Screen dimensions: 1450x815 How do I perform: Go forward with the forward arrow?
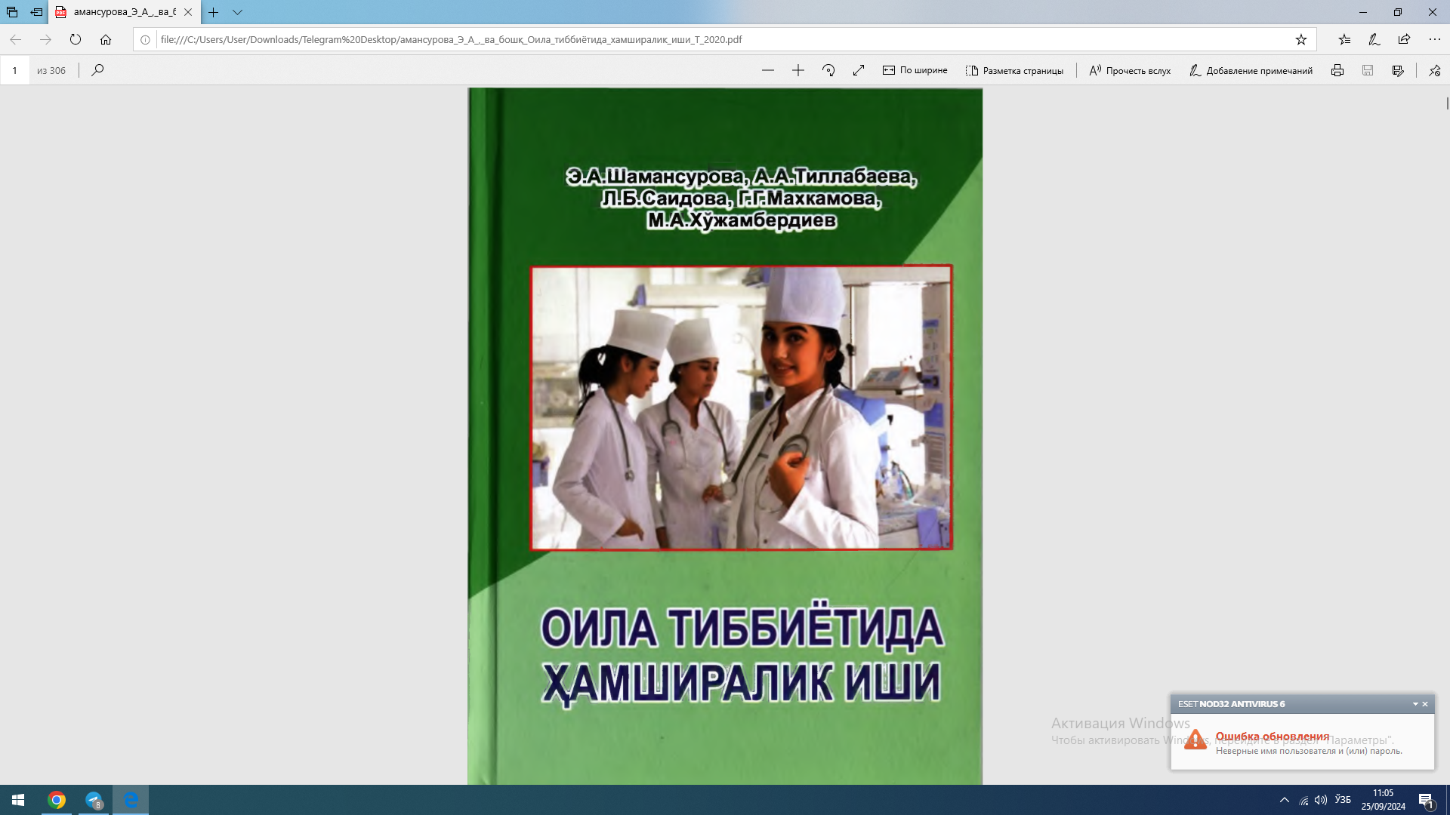[45, 39]
